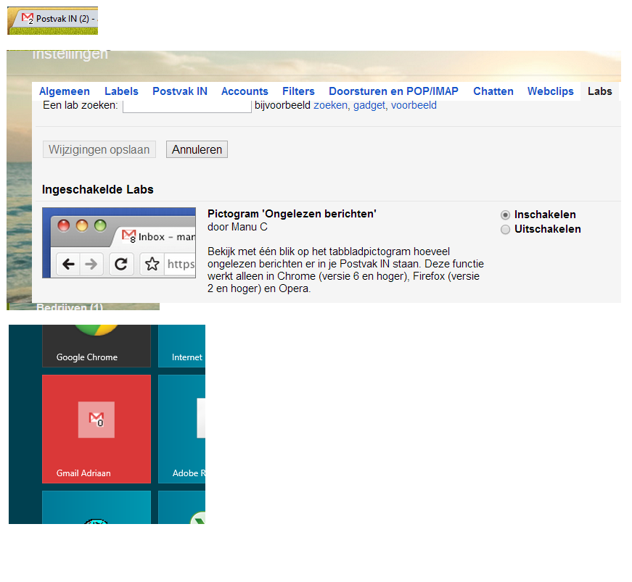This screenshot has width=632, height=582.
Task: Open the Doorsturen en POP/IMAP tab
Action: coord(393,91)
